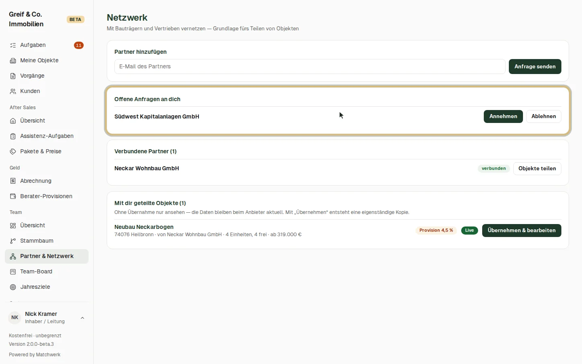Image resolution: width=582 pixels, height=364 pixels.
Task: Click the Partner & Netzwerk network icon
Action: pos(13,256)
